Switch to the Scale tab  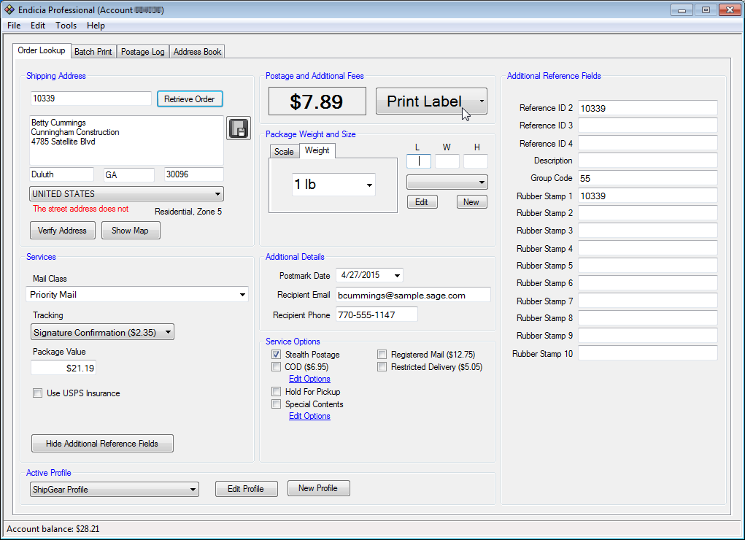point(284,151)
